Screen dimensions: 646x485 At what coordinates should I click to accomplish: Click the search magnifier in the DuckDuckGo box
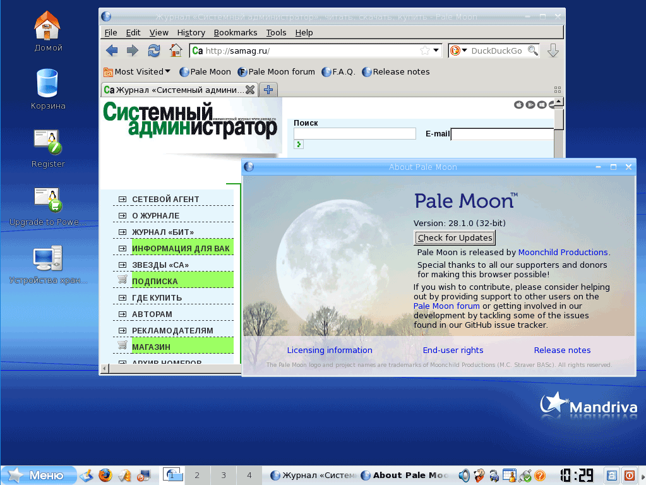[x=533, y=51]
